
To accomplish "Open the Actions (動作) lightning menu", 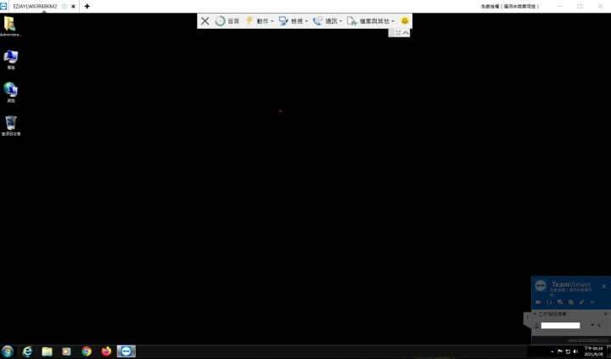I will click(259, 21).
